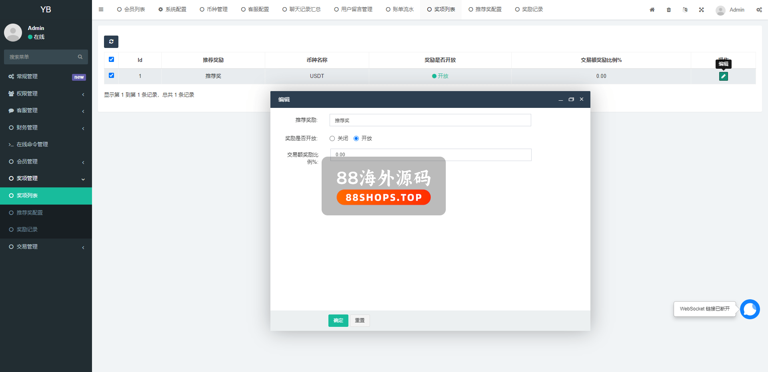Open the blue chat bubble widget

[x=750, y=309]
